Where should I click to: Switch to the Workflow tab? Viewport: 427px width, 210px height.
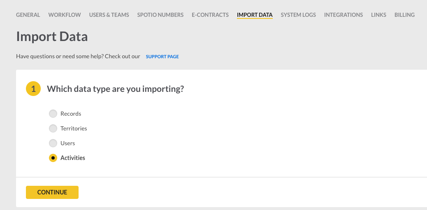[65, 15]
